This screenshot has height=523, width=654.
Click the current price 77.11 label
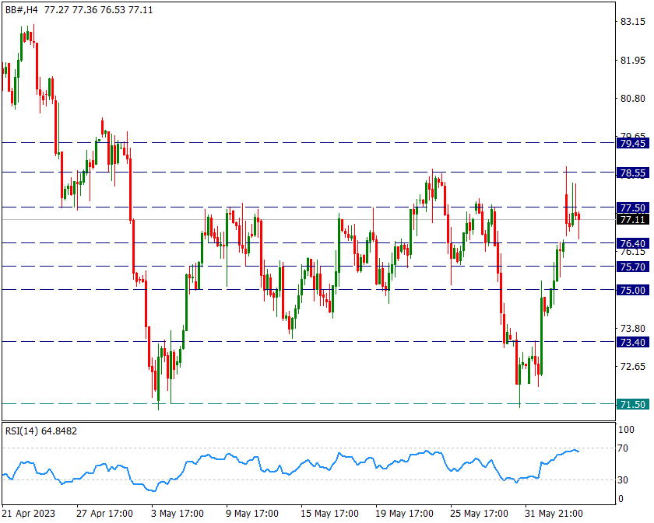click(x=632, y=219)
